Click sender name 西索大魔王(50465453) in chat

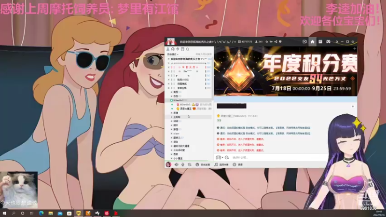coord(234,116)
